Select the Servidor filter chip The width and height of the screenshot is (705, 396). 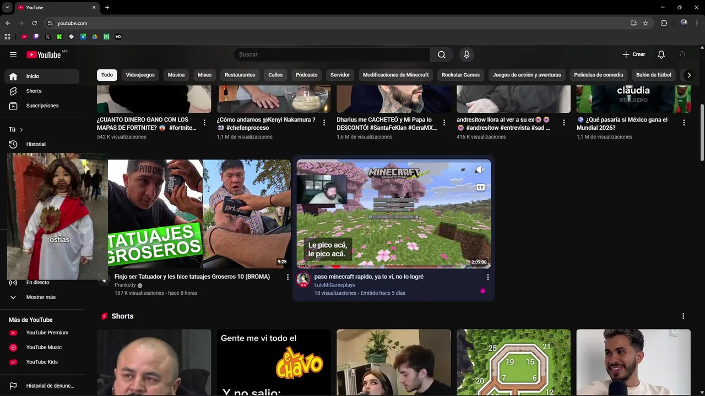[340, 75]
